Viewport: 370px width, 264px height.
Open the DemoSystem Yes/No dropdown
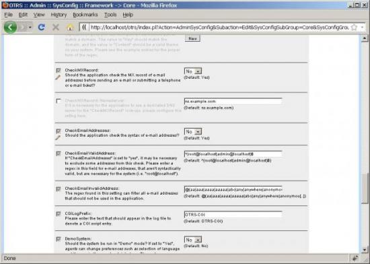(193, 240)
